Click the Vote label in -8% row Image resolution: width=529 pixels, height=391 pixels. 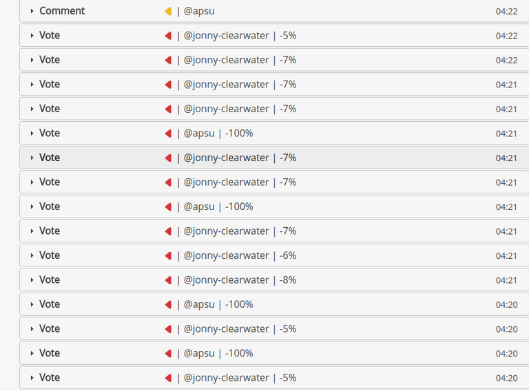pos(50,279)
